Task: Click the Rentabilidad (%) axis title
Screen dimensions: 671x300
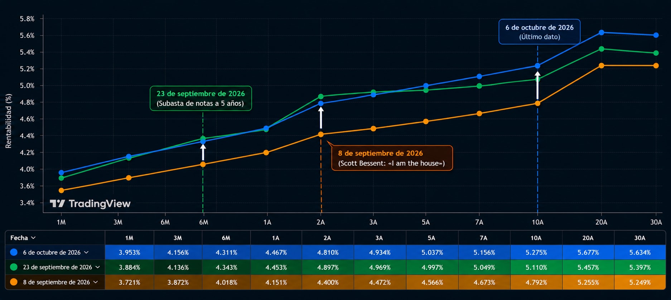Action: click(9, 121)
